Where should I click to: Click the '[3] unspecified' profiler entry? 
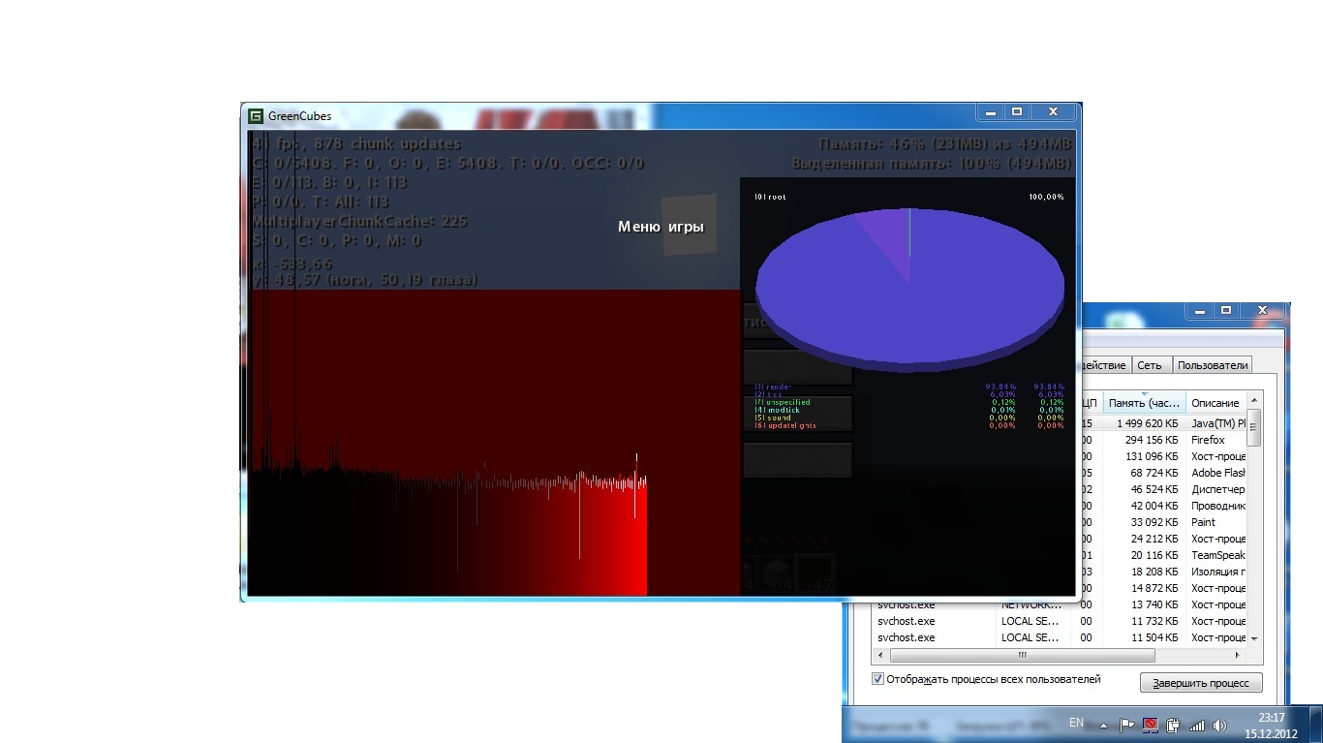[782, 402]
